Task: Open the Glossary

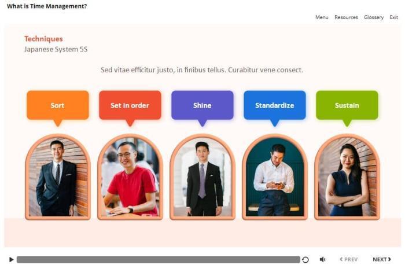Action: click(374, 17)
